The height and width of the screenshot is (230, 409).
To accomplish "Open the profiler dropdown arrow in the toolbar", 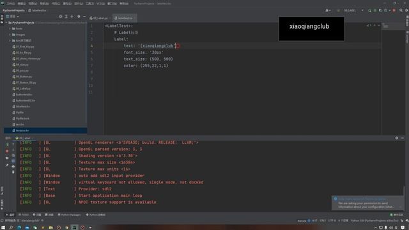I will tap(389, 10).
